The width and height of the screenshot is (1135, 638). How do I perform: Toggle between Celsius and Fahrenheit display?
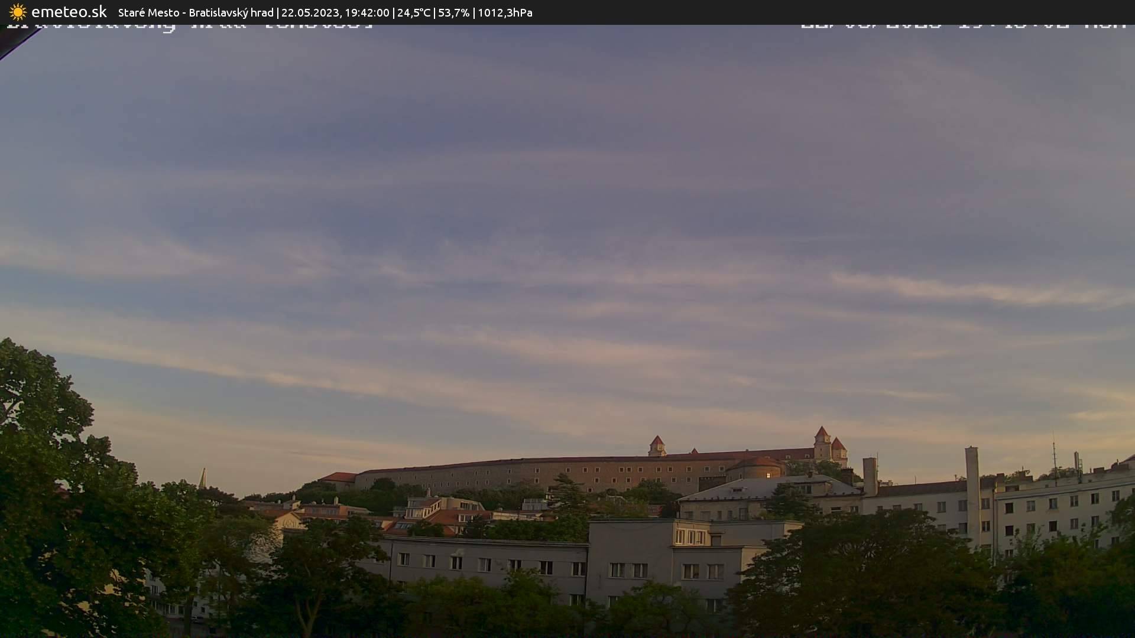414,12
